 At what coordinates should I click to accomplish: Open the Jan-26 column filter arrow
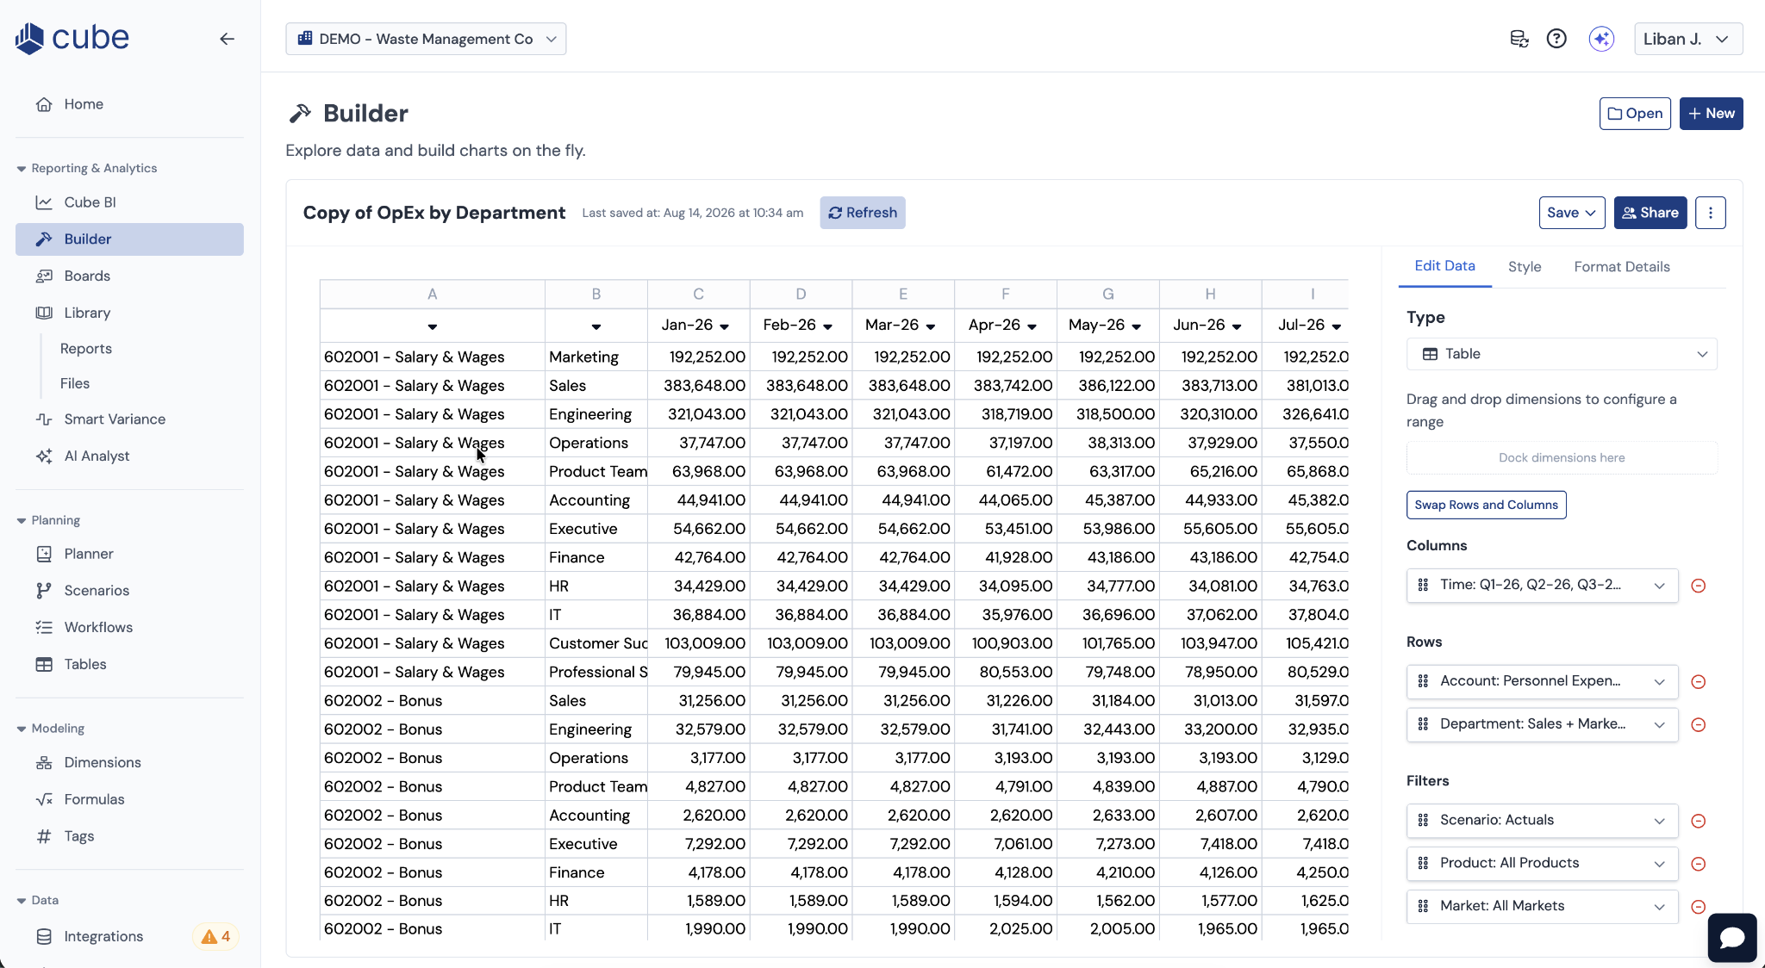[x=724, y=326]
